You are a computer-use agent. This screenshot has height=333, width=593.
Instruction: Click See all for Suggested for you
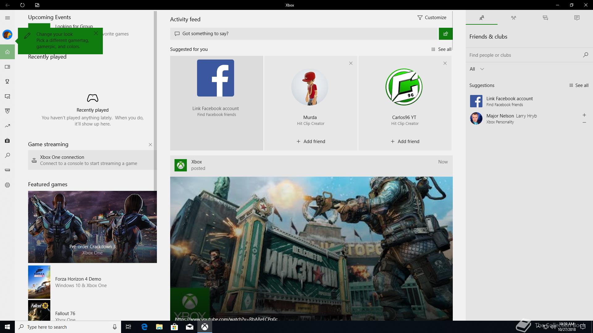(441, 49)
